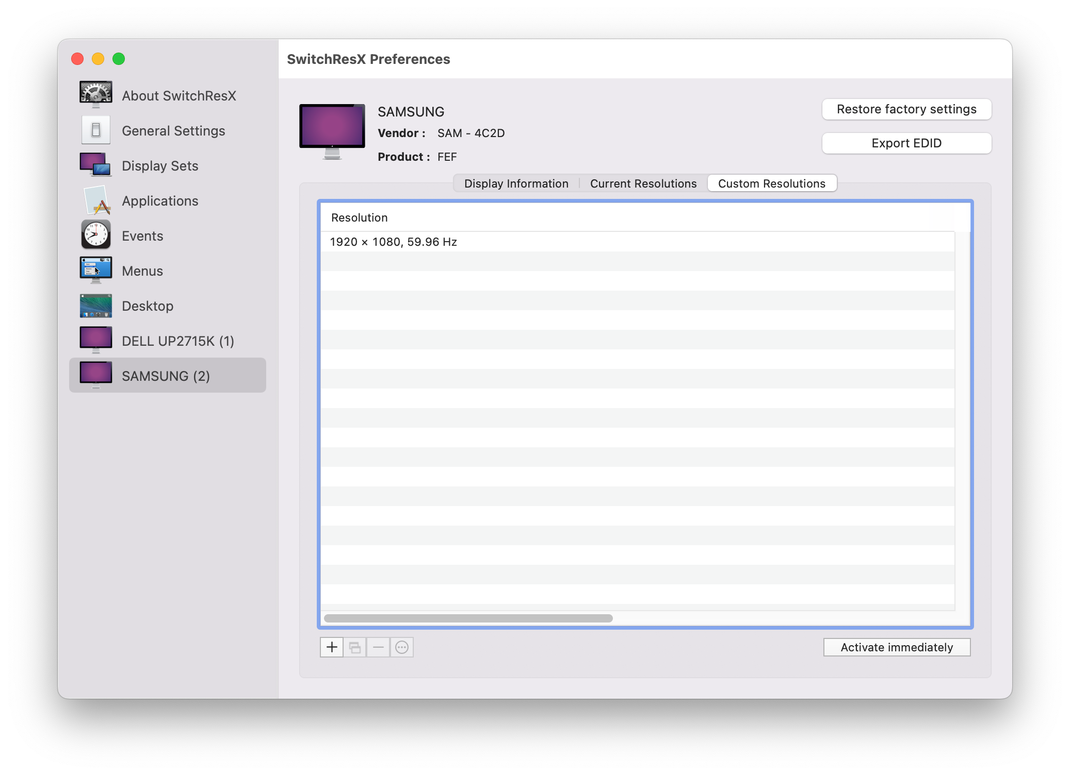Open the more options ellipsis button
The width and height of the screenshot is (1070, 775).
click(x=402, y=647)
